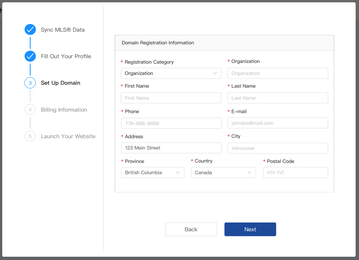The height and width of the screenshot is (260, 359).
Task: Open the Country dropdown showing Canada
Action: [x=223, y=172]
